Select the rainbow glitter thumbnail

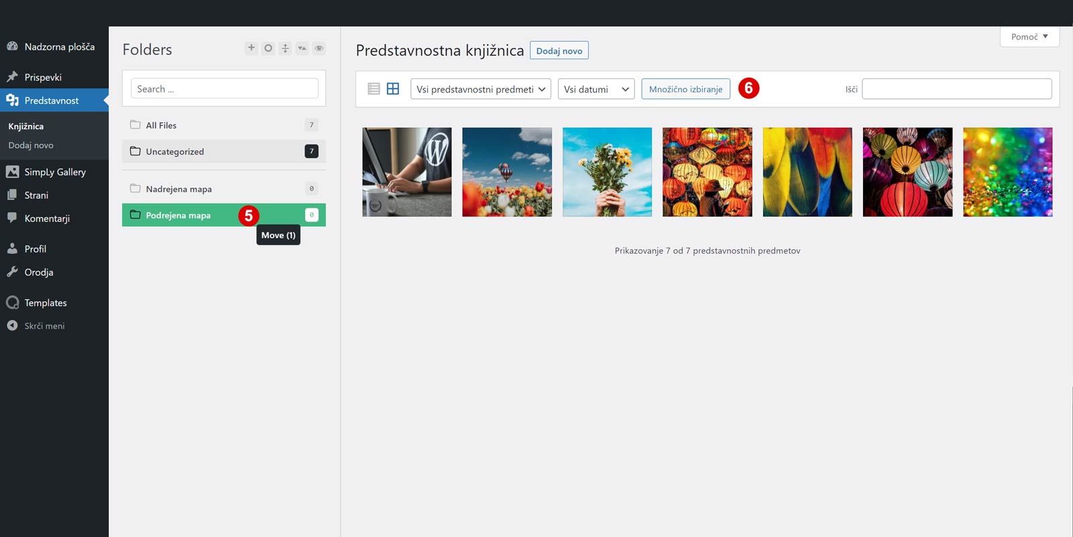pos(1008,172)
